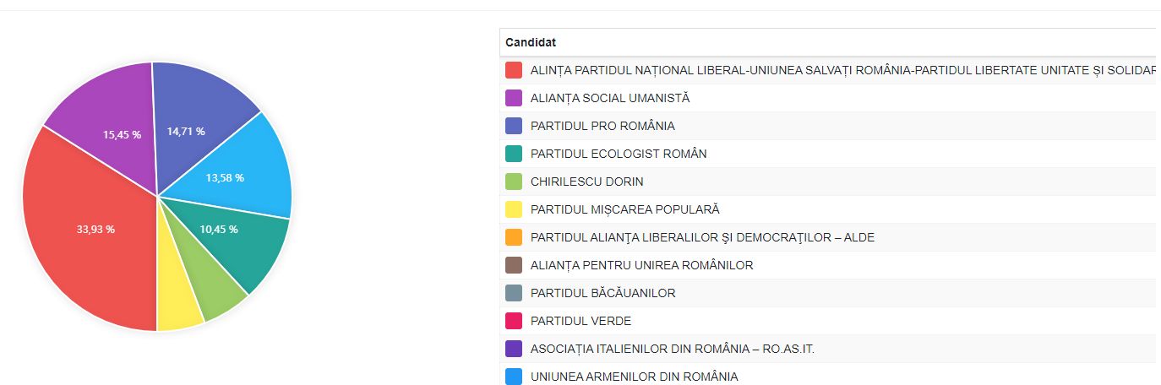This screenshot has height=385, width=1161.
Task: Click the purple Alianța Social Umanistă swatch
Action: click(x=513, y=98)
